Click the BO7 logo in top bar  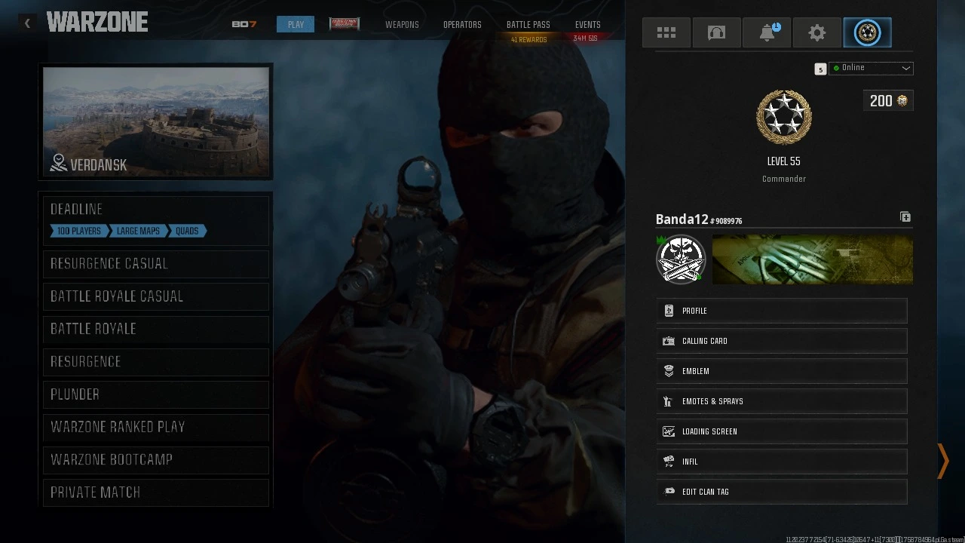coord(244,24)
